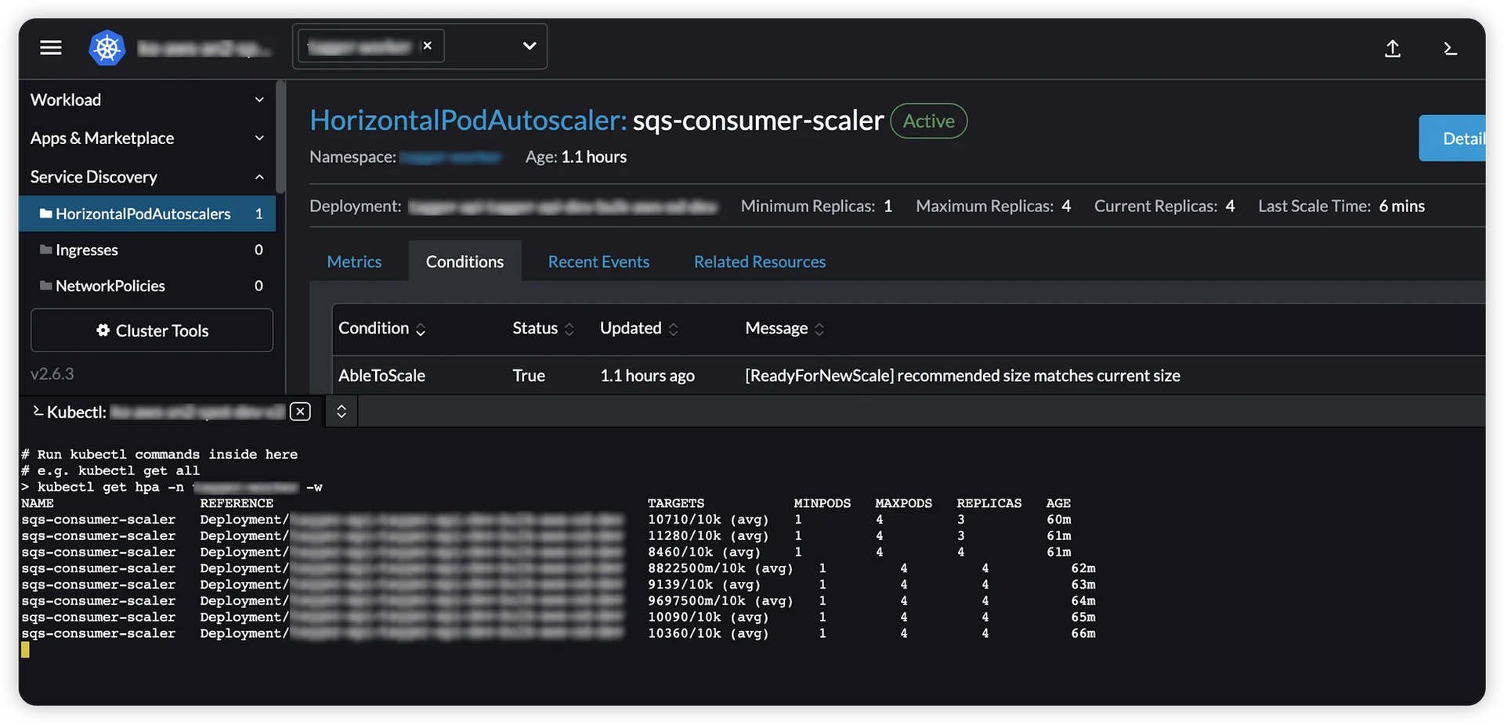Click the terminal panel resize arrows icon
This screenshot has height=724, width=1504.
[x=342, y=412]
